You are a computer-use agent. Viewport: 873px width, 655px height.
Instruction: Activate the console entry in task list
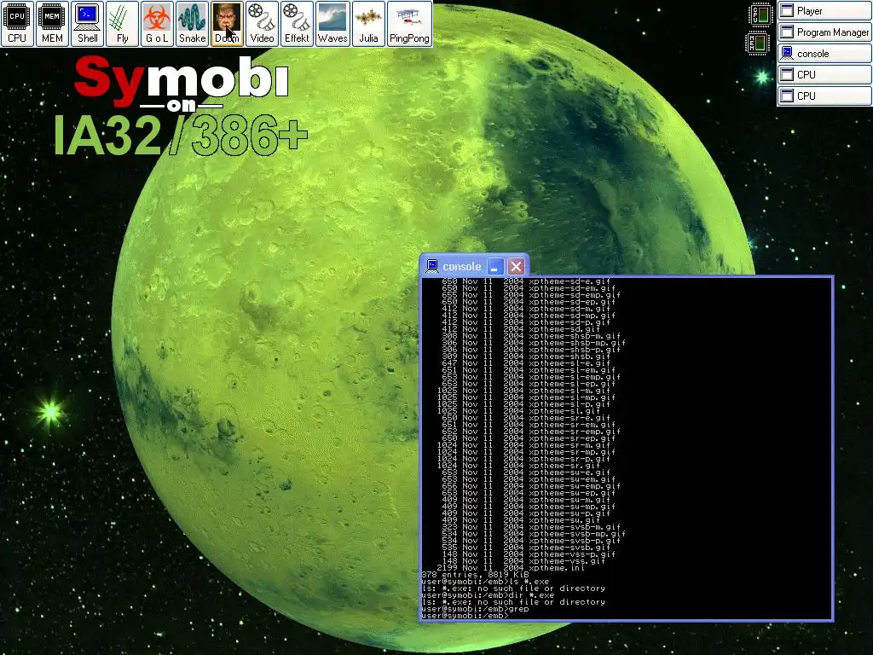[824, 54]
